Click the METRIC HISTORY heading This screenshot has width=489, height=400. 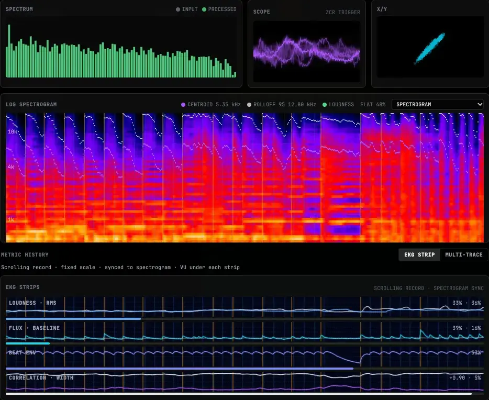coord(25,255)
